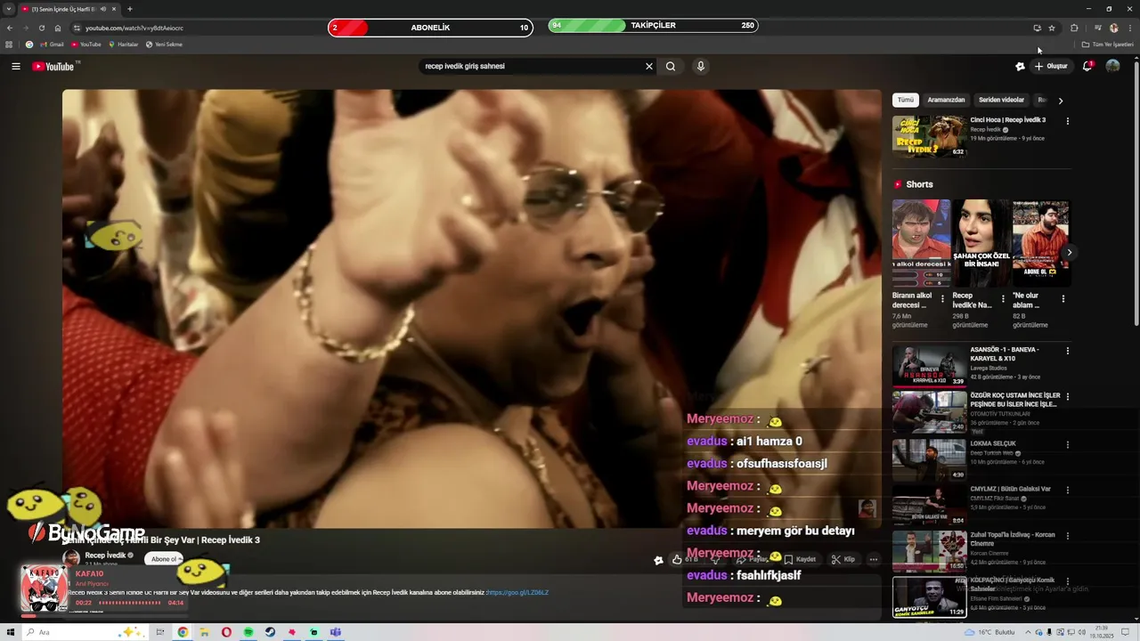Image resolution: width=1140 pixels, height=641 pixels.
Task: Open options for Recep İvedik'e Na short
Action: (x=1003, y=299)
